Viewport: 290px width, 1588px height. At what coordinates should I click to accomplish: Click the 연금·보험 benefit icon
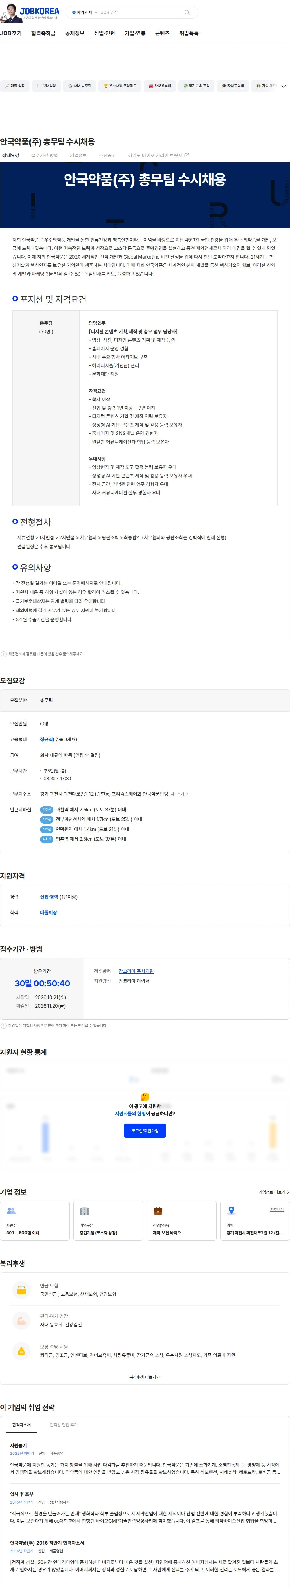[x=21, y=1290]
